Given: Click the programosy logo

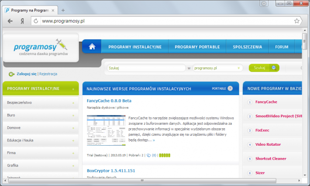Looking at the screenshot, I should (x=41, y=46).
